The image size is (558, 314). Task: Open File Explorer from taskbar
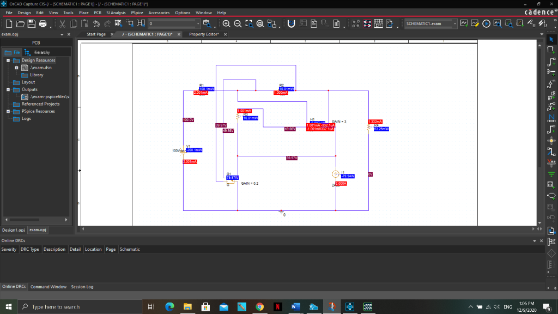pyautogui.click(x=187, y=306)
